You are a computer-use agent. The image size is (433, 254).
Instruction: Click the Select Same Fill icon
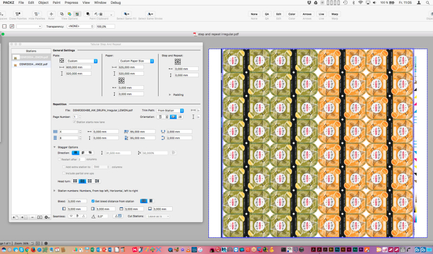click(126, 14)
